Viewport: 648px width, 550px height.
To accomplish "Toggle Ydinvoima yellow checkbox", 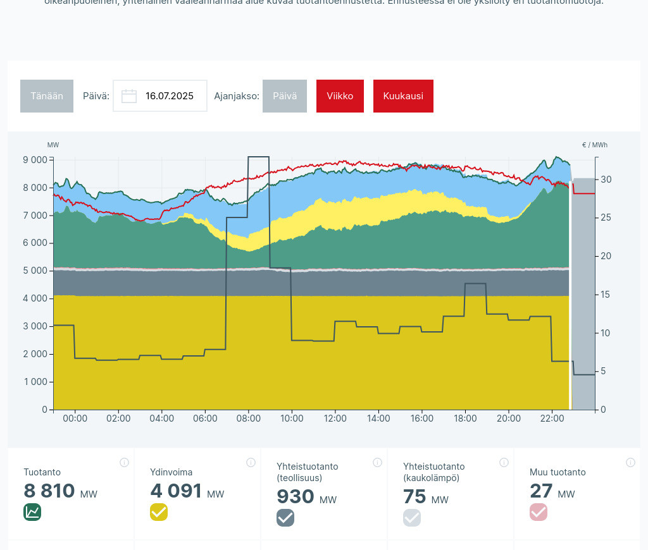I will pos(159,512).
